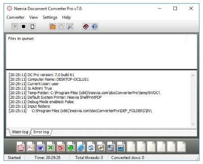Select the blue camera file type icon after Internet Explorer
Screen dimensions: 203x164
pos(91,146)
